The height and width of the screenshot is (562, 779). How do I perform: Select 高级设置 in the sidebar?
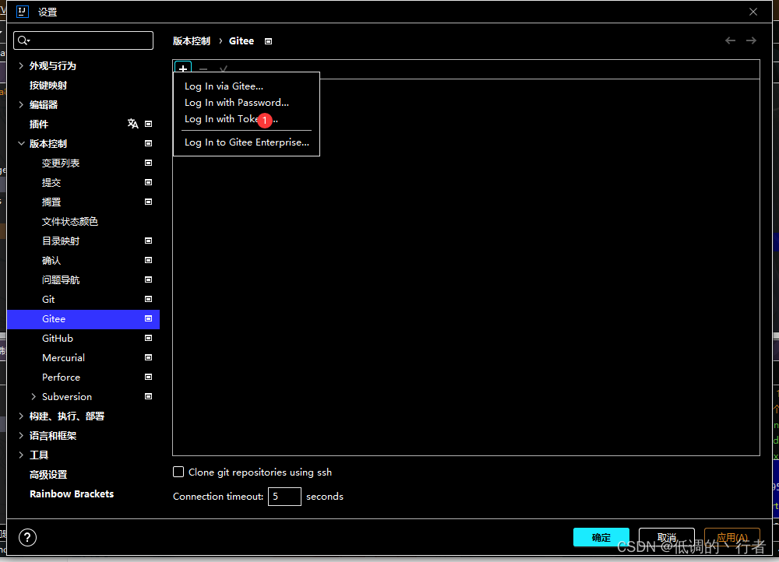tap(48, 475)
